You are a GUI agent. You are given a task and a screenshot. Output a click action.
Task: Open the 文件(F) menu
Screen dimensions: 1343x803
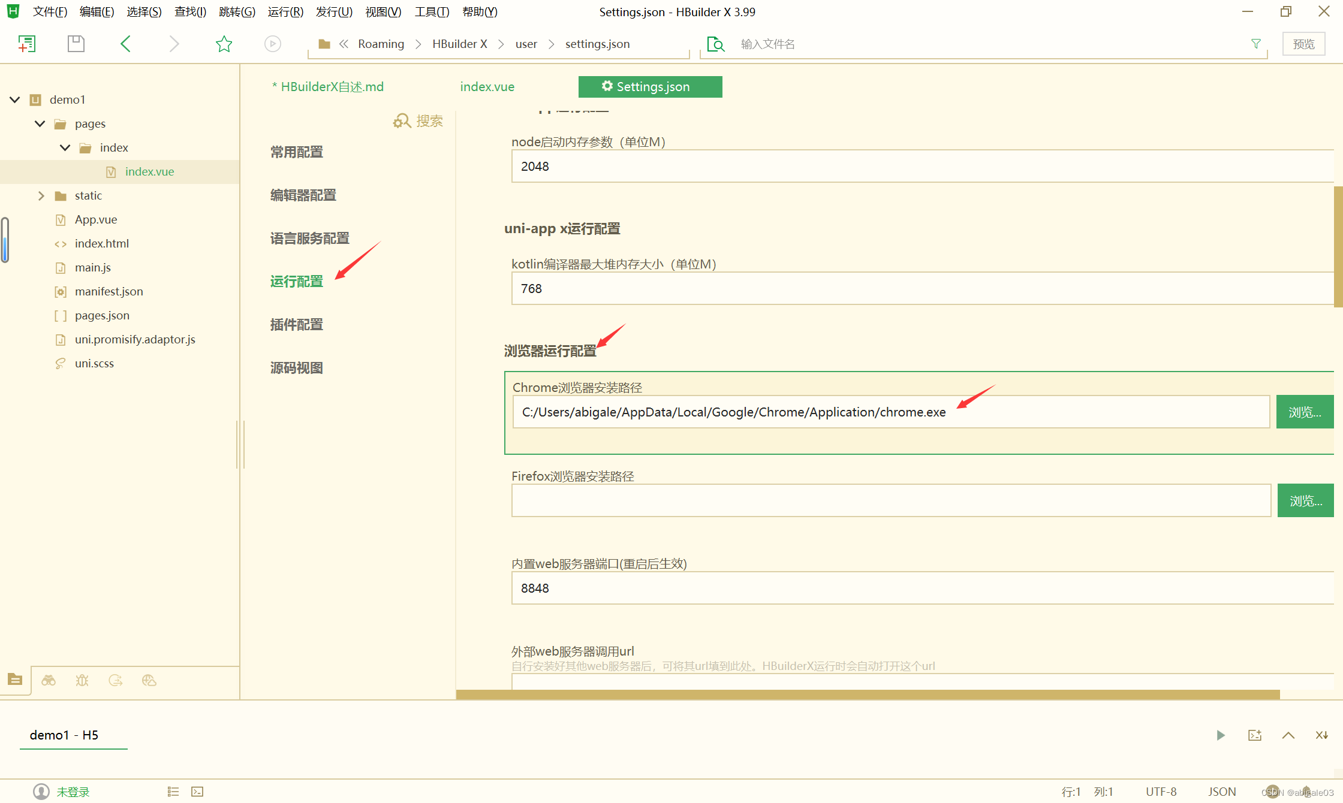(x=50, y=12)
